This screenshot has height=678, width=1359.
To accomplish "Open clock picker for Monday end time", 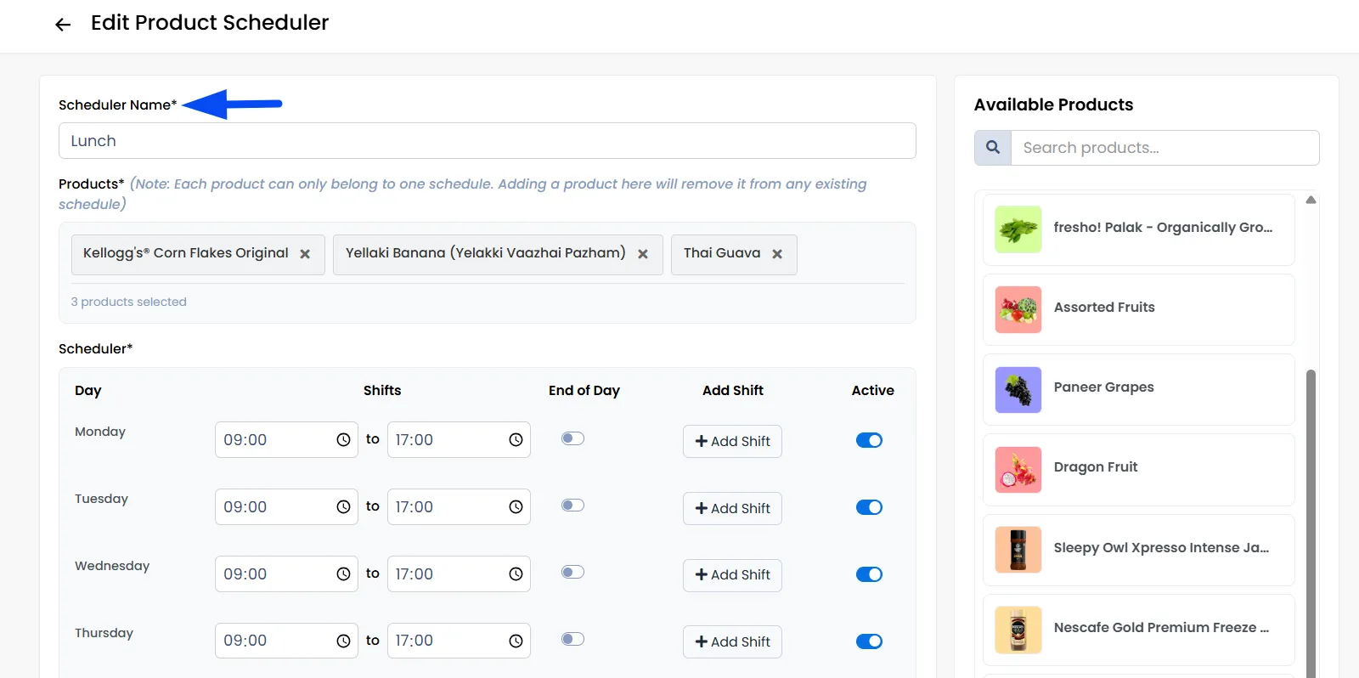I will coord(516,440).
